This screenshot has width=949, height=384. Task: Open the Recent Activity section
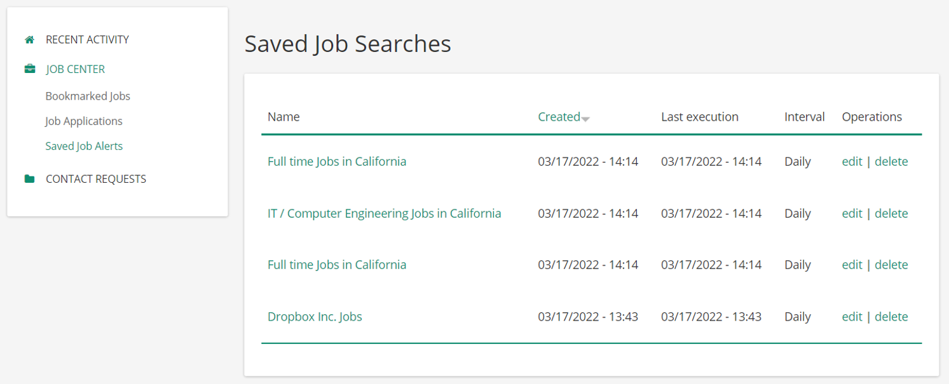86,39
